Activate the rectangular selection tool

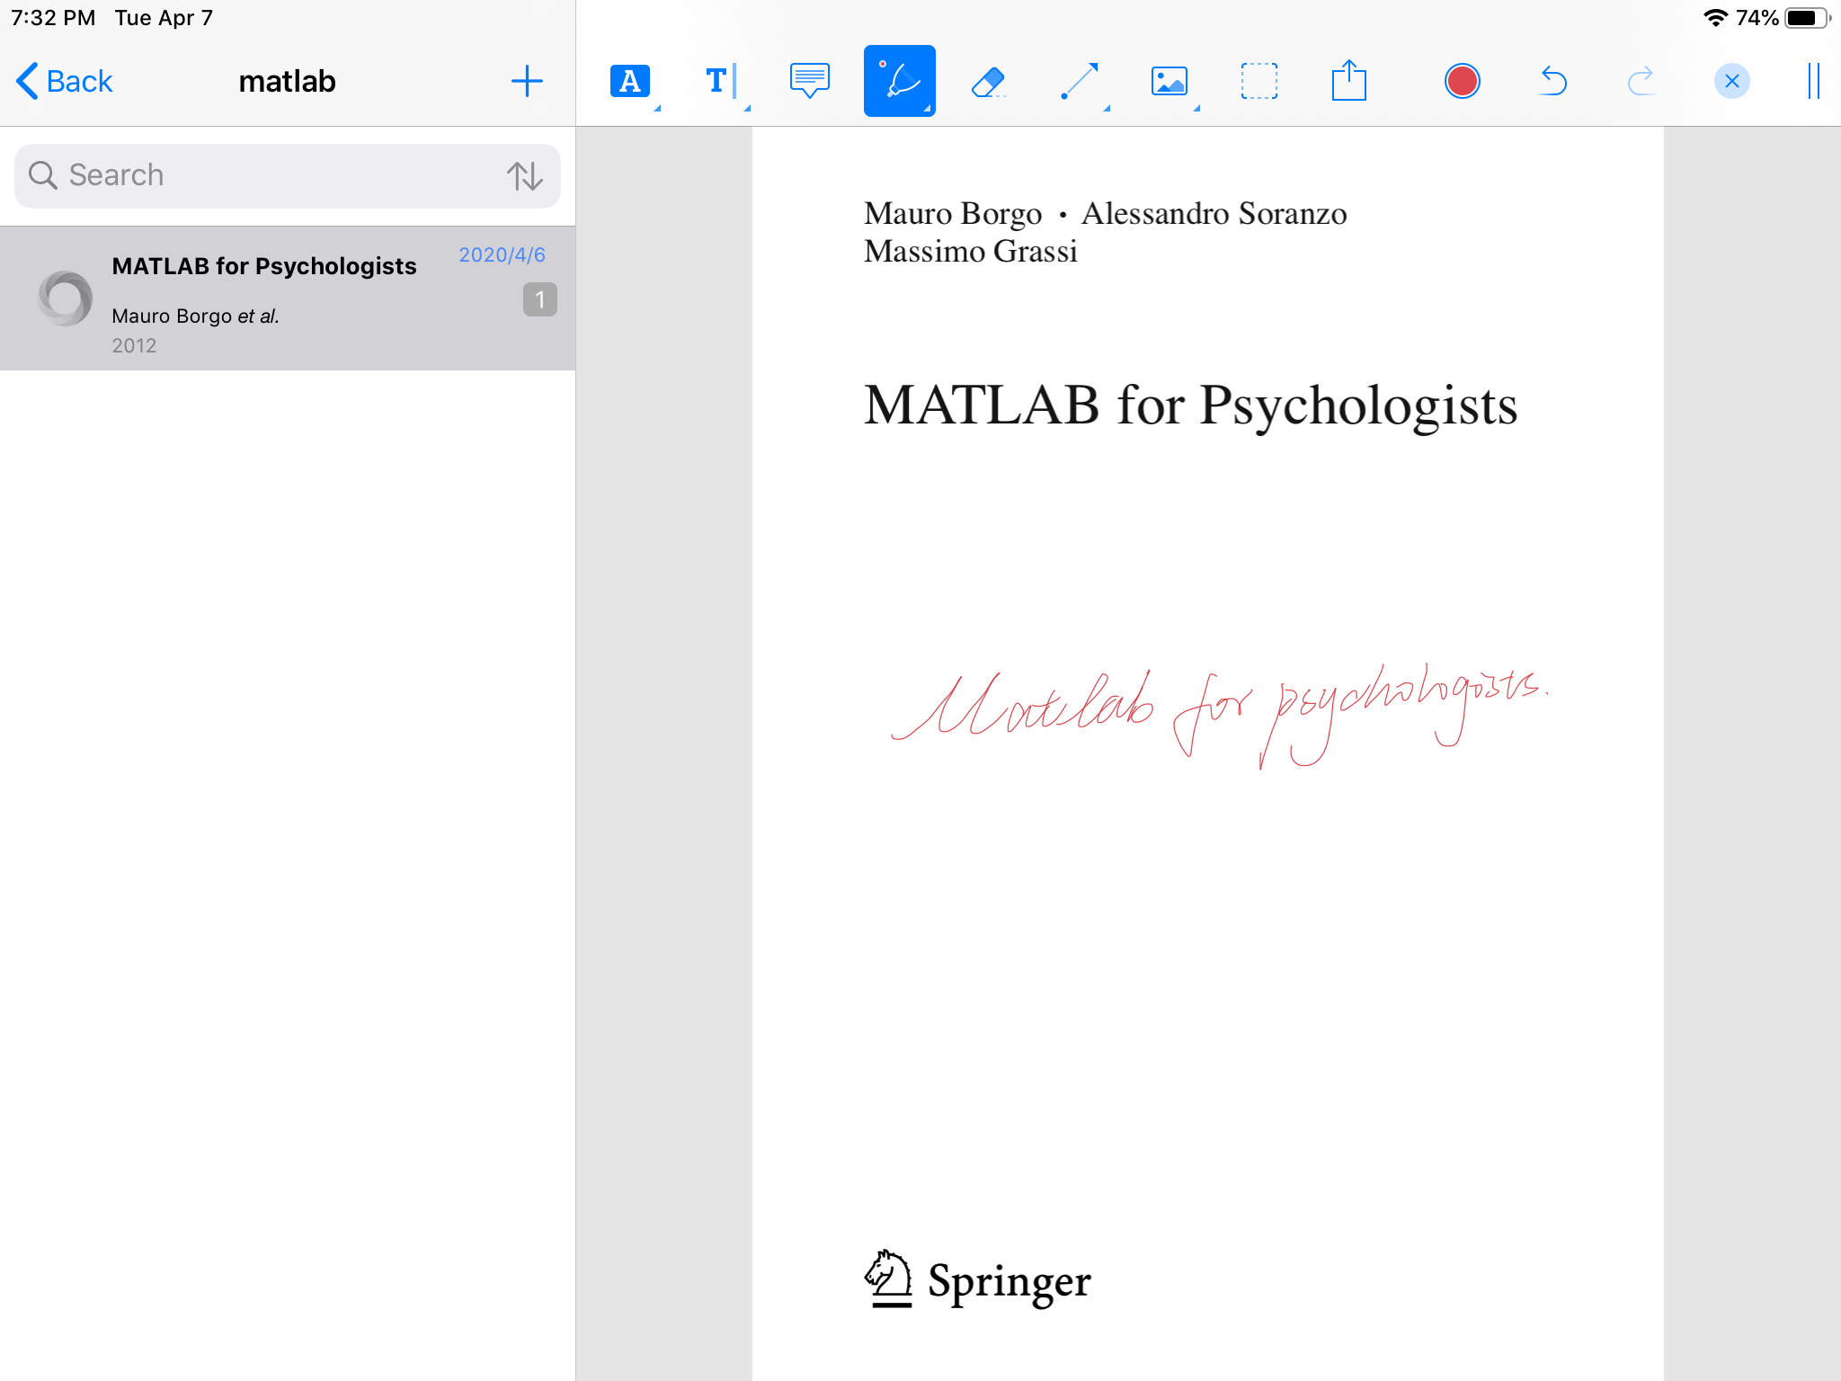pos(1258,82)
